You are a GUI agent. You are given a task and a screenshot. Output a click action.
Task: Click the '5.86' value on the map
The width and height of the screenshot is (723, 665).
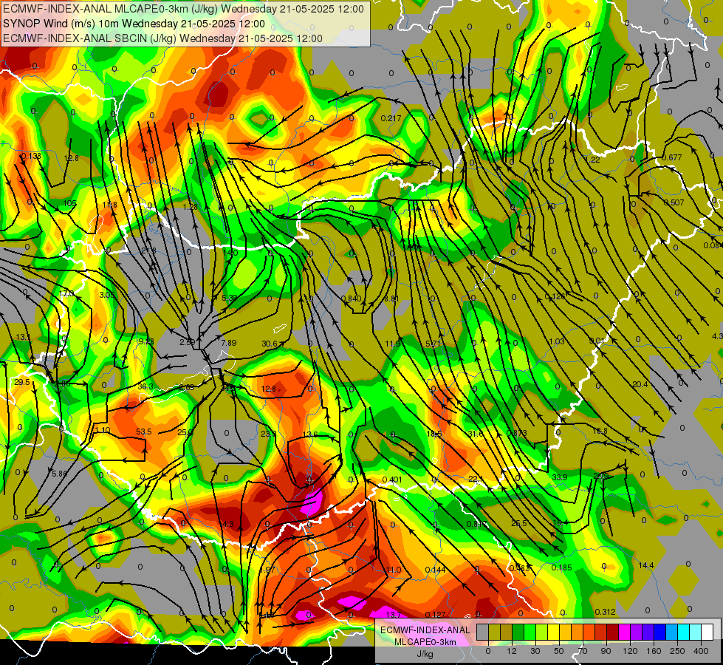click(60, 474)
